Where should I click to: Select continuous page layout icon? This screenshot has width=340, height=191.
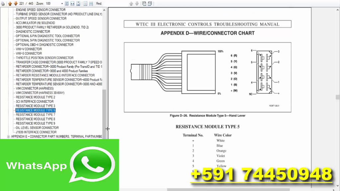click(91, 4)
